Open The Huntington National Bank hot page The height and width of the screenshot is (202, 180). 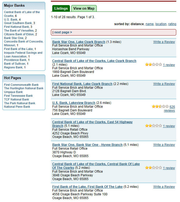point(24,88)
